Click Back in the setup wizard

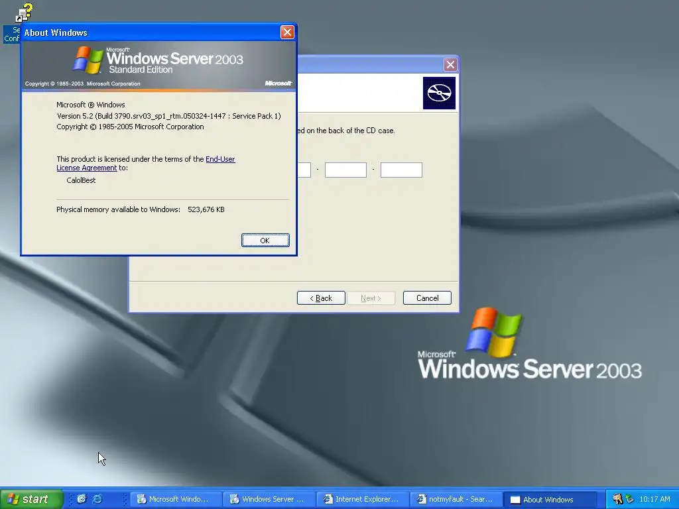coord(321,298)
